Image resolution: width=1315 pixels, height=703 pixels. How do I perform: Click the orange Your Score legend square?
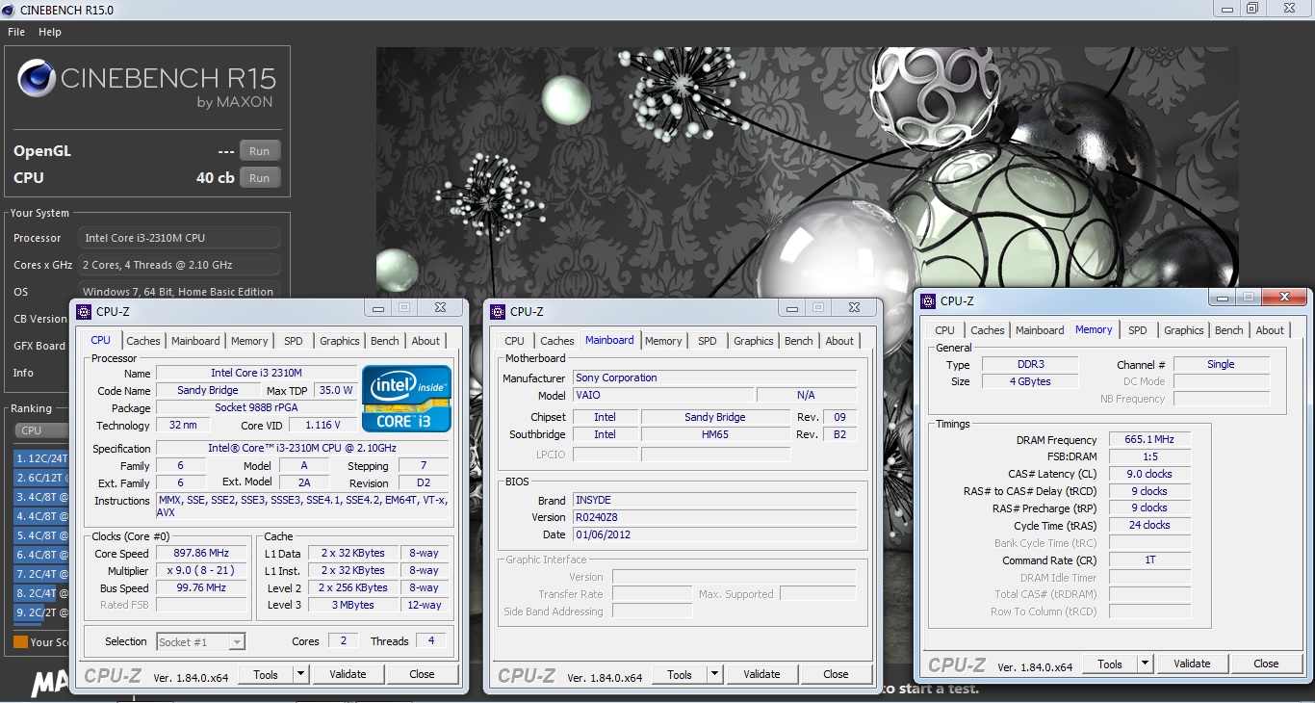(20, 641)
